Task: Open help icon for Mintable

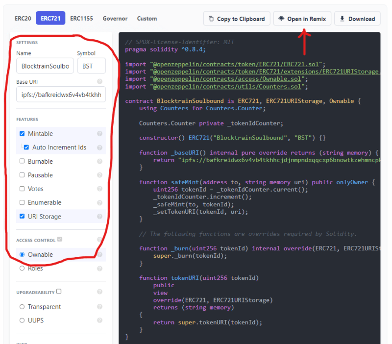Action: coord(99,134)
